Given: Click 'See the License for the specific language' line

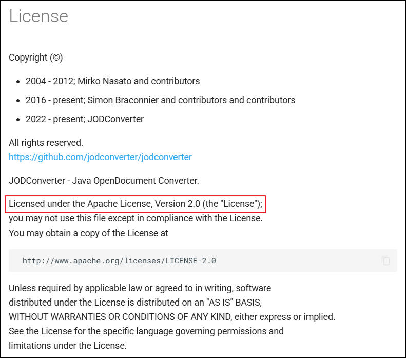Looking at the screenshot, I should point(146,331).
